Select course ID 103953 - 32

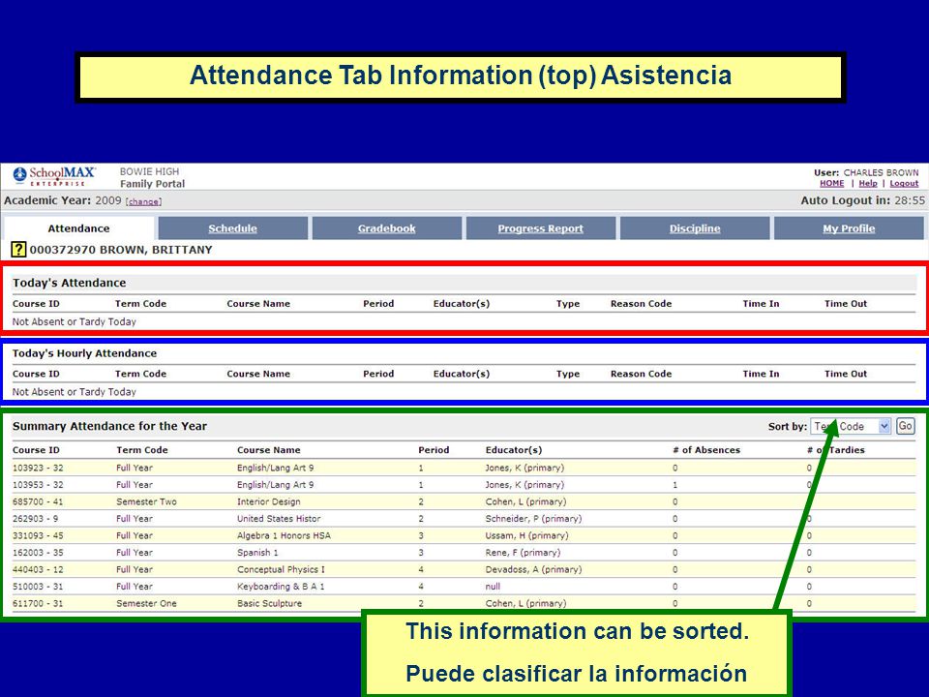click(38, 485)
